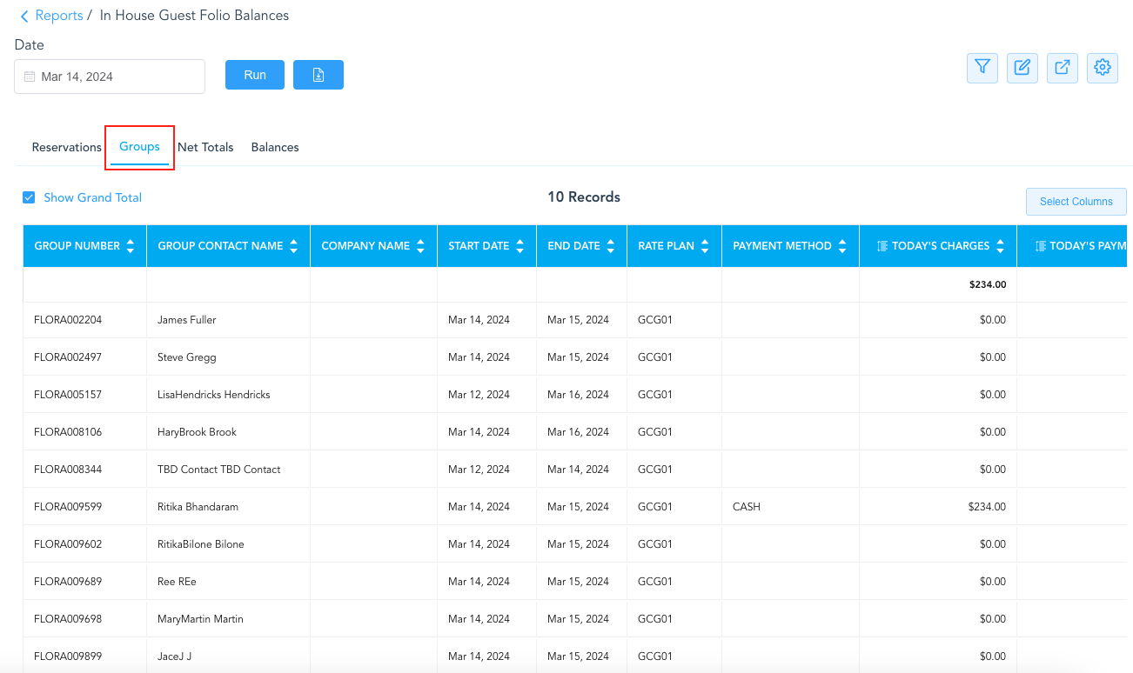Screen dimensions: 1133x673
Task: Click group number FLORA009899
Action: 68,656
